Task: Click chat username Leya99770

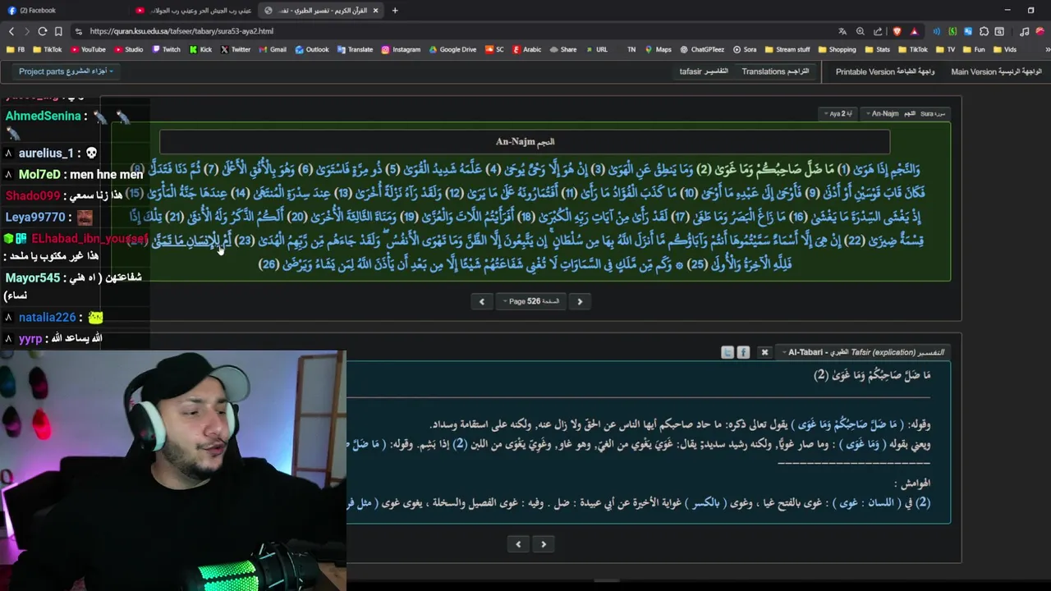Action: pyautogui.click(x=35, y=218)
